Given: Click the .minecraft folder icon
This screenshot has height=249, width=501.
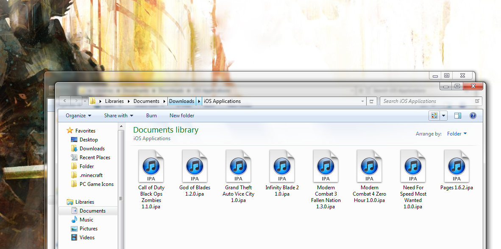Looking at the screenshot, I should [74, 175].
